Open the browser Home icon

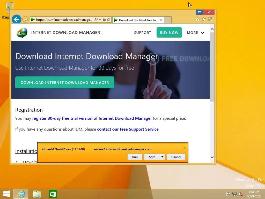tap(197, 19)
